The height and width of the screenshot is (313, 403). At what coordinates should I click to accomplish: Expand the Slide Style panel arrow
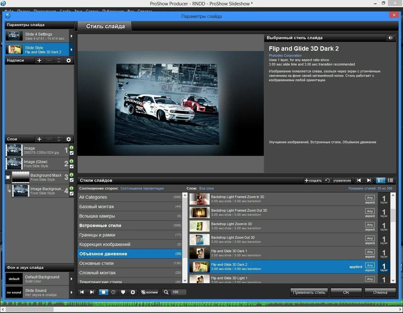click(x=71, y=49)
